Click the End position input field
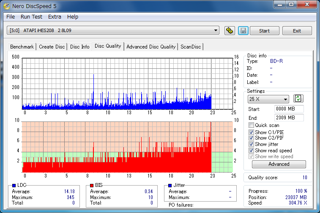This screenshot has width=320, height=213. (289, 118)
